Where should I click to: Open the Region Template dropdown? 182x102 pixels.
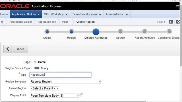click(x=65, y=82)
